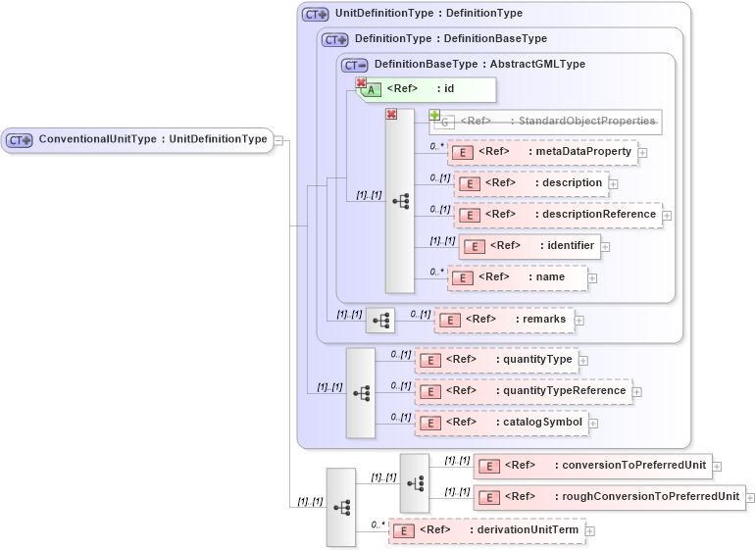
Task: Select sequence compositor before quantityType elements
Action: (x=361, y=393)
